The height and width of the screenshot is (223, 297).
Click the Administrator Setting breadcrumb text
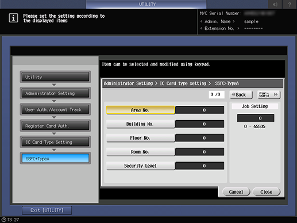(128, 83)
